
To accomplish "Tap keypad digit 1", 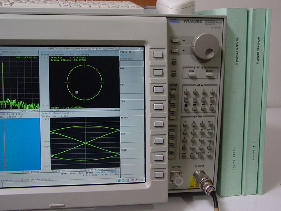I will pos(184,141).
